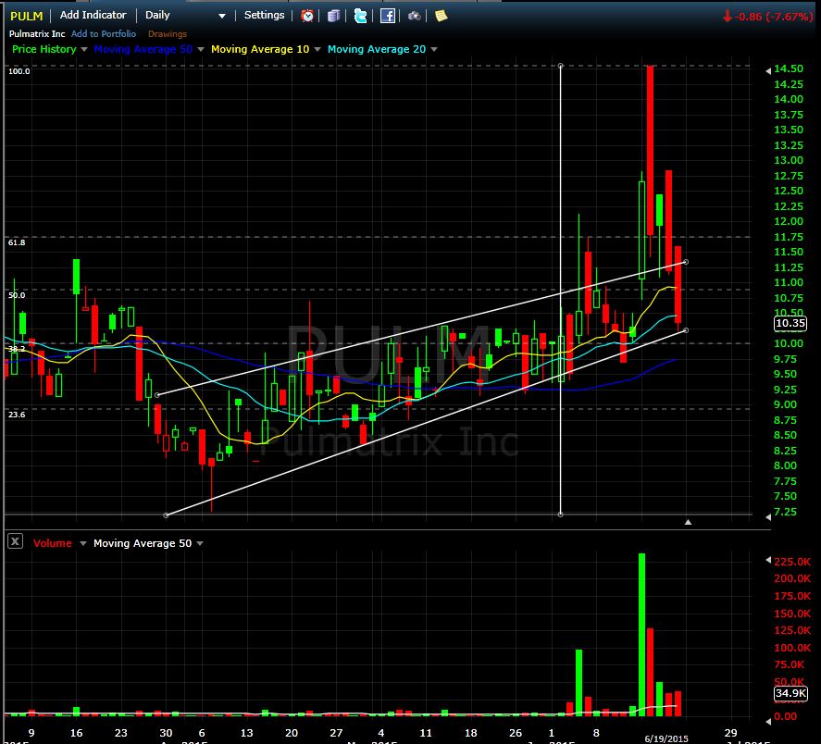The height and width of the screenshot is (744, 821).
Task: Close the Volume panel with X
Action: (16, 542)
